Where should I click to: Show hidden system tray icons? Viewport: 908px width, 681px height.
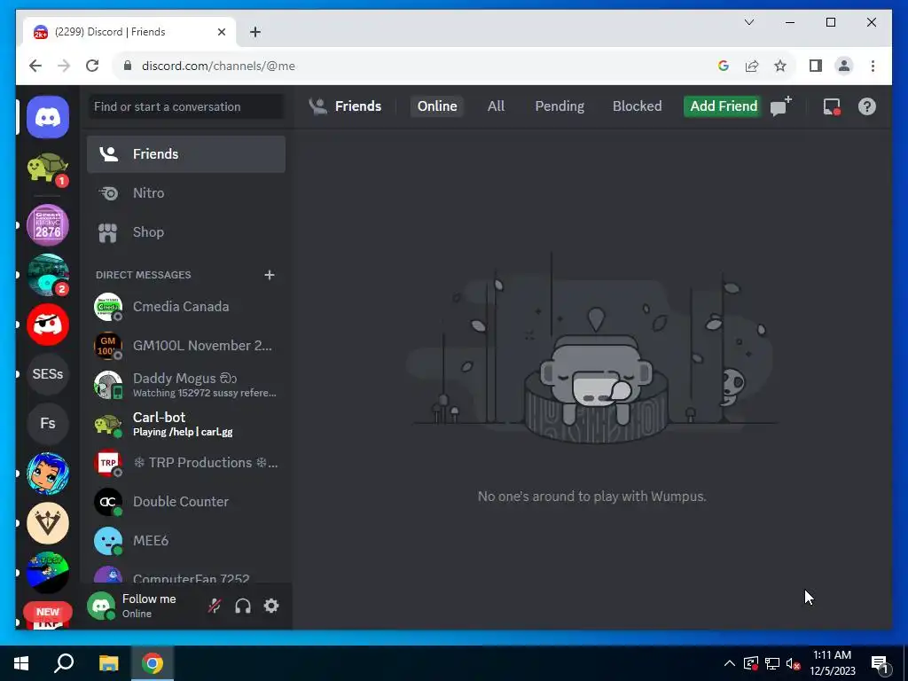point(730,663)
